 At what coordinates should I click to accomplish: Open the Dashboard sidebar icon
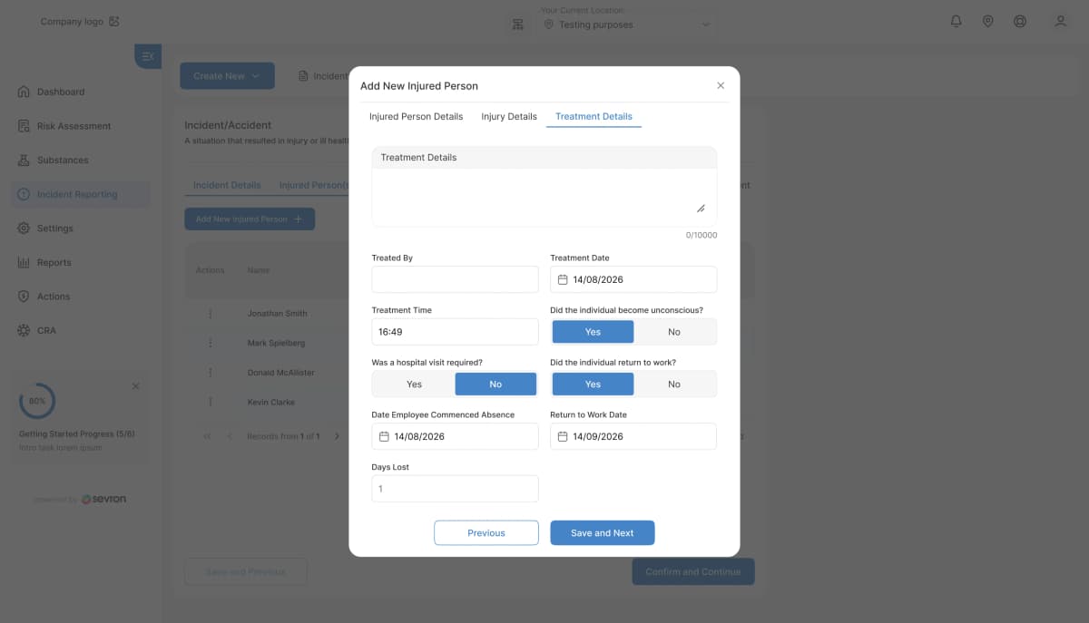[22, 92]
